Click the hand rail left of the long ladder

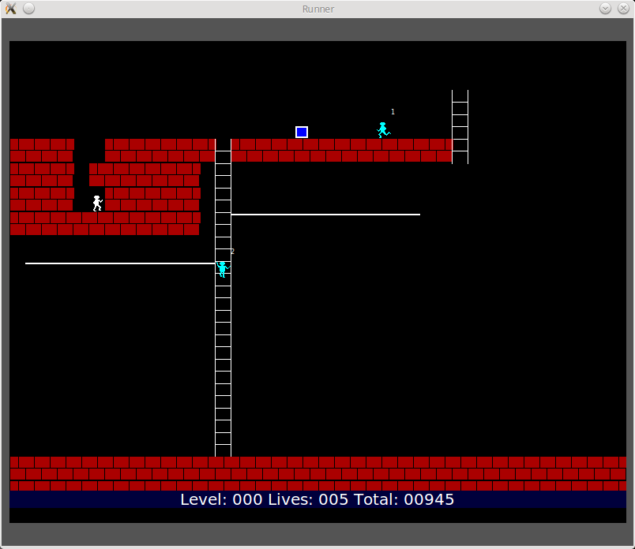(x=120, y=263)
